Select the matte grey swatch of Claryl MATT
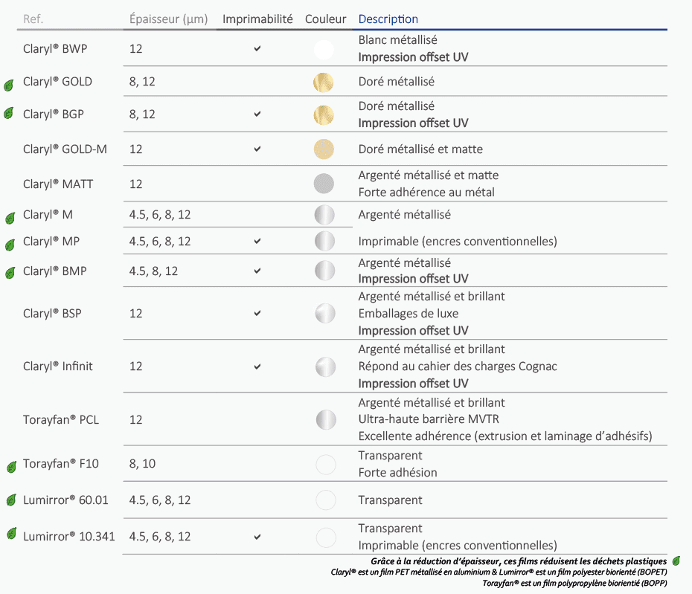The height and width of the screenshot is (594, 692). 324,184
